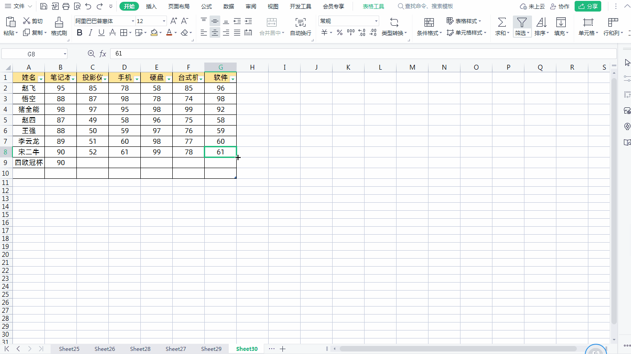Click the Conditional Formatting (条件格式) icon
The image size is (631, 354).
coord(429,22)
